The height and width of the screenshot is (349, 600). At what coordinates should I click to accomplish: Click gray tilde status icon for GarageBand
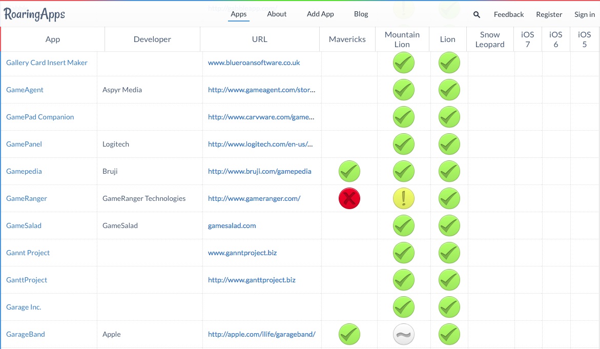404,335
